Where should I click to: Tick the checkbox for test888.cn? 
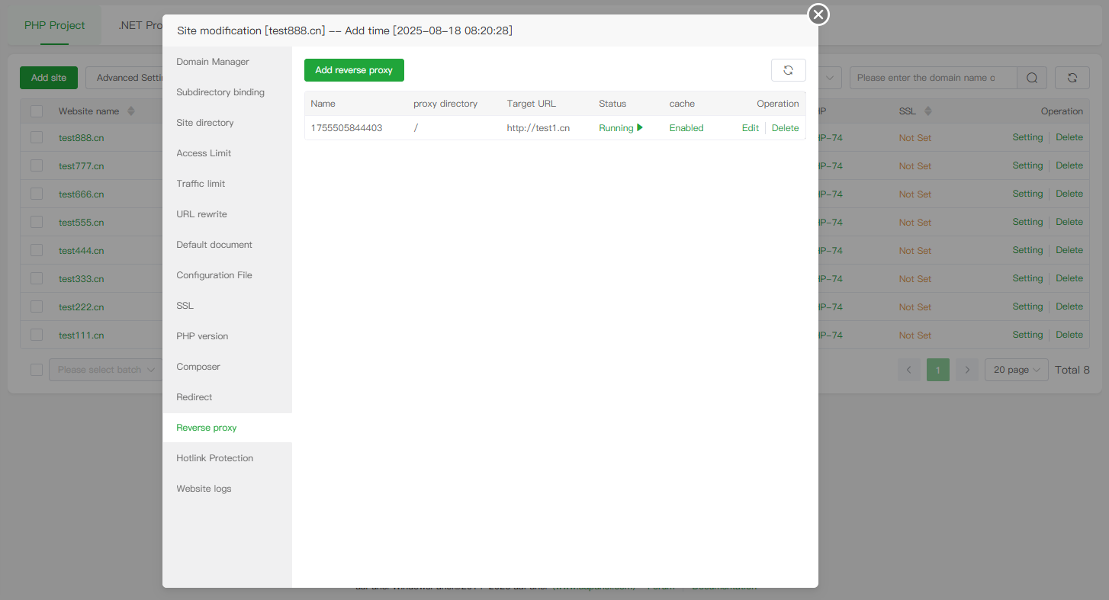coord(37,138)
